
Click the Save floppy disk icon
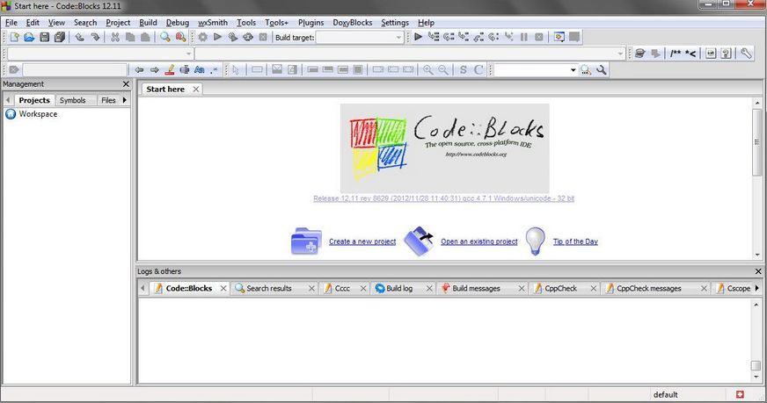pyautogui.click(x=45, y=37)
